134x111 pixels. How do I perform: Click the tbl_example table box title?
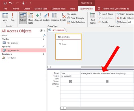click(x=64, y=37)
